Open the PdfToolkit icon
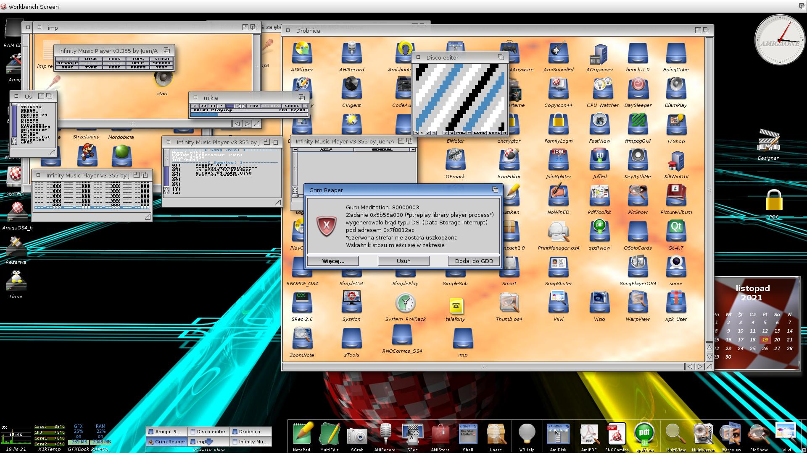 coord(599,196)
